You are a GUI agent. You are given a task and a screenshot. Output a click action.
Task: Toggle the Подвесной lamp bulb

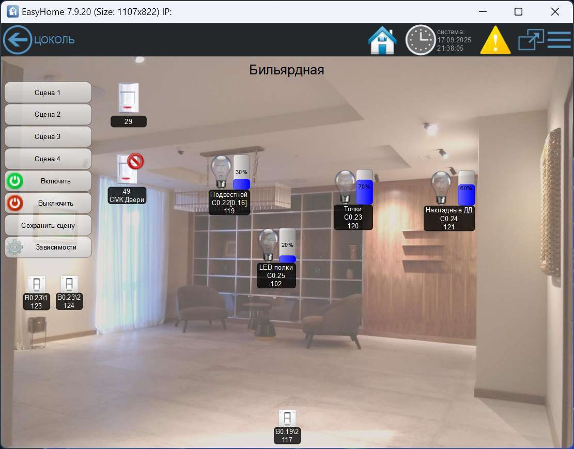(221, 172)
